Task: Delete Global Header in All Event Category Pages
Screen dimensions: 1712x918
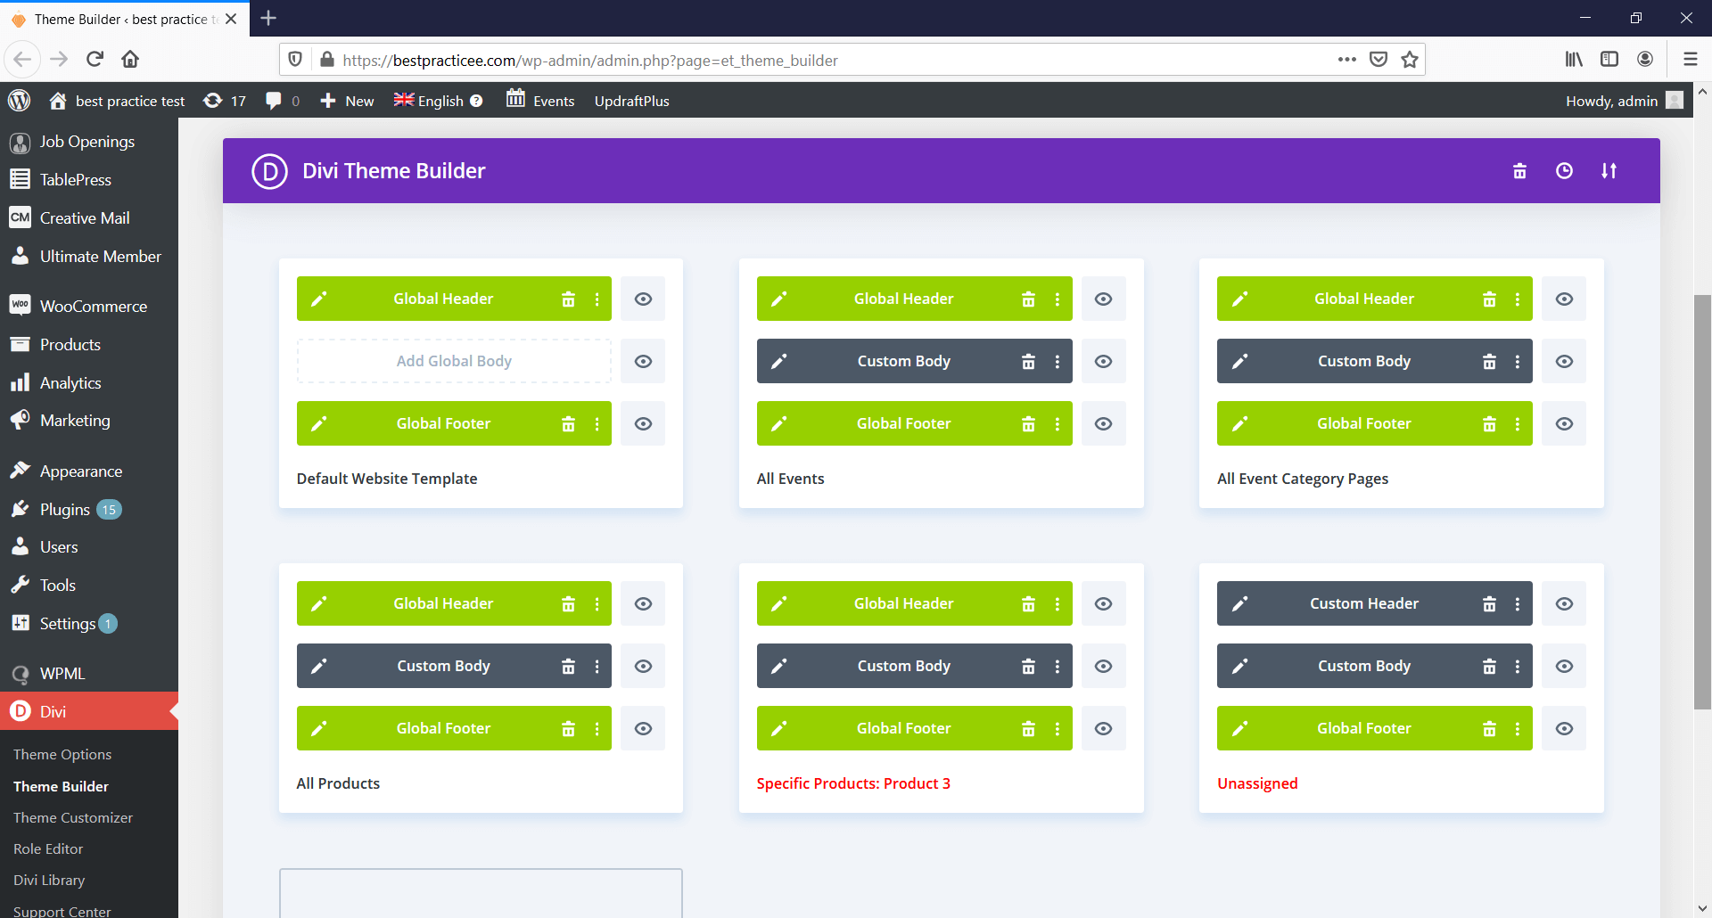Action: [x=1489, y=299]
